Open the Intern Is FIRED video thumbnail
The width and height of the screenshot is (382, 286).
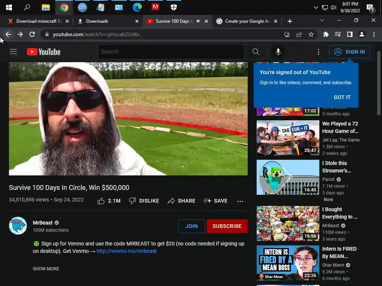(288, 263)
